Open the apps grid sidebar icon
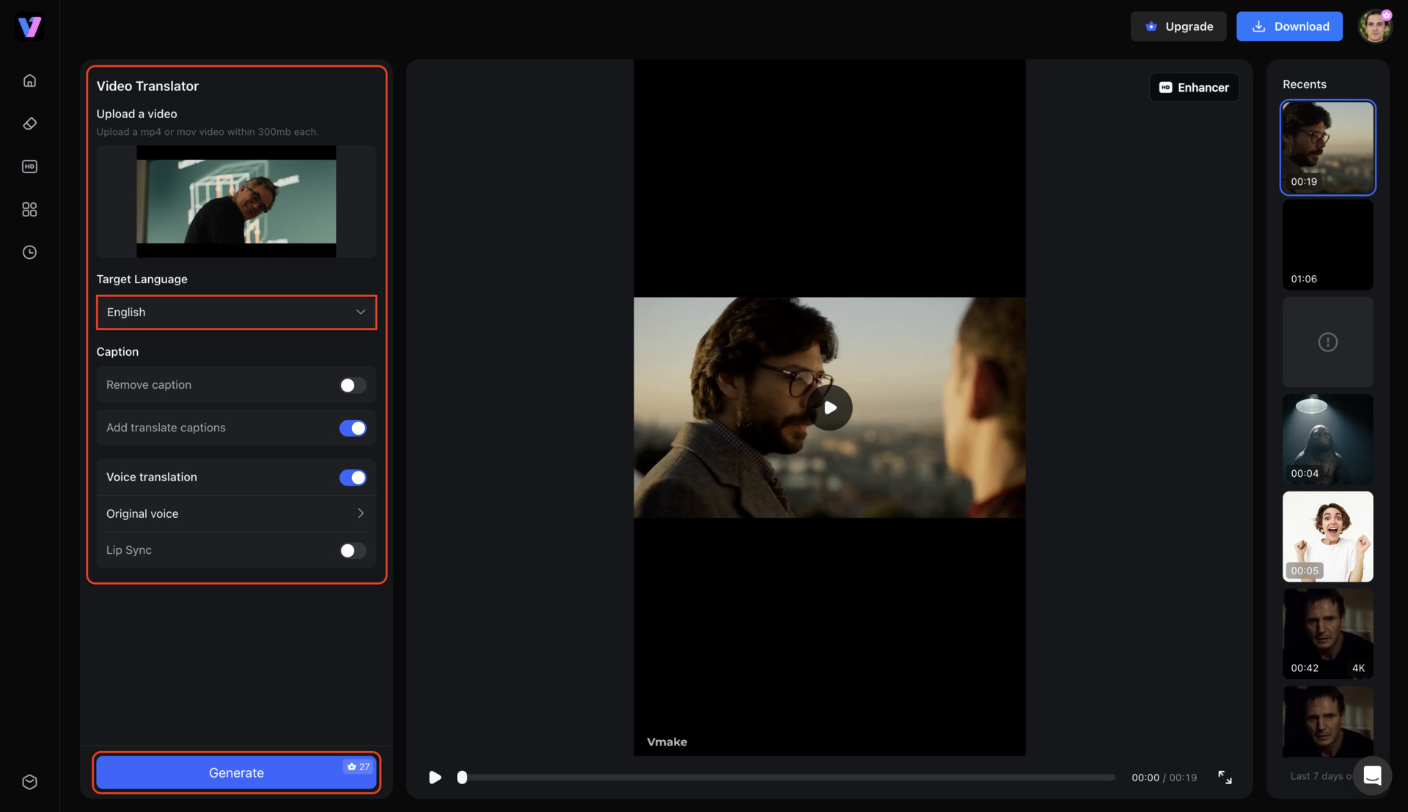This screenshot has width=1408, height=812. point(29,210)
